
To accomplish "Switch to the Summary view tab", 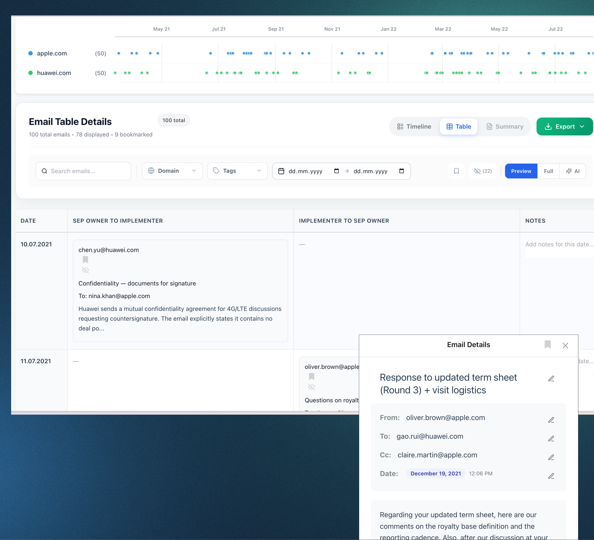I will (x=505, y=126).
